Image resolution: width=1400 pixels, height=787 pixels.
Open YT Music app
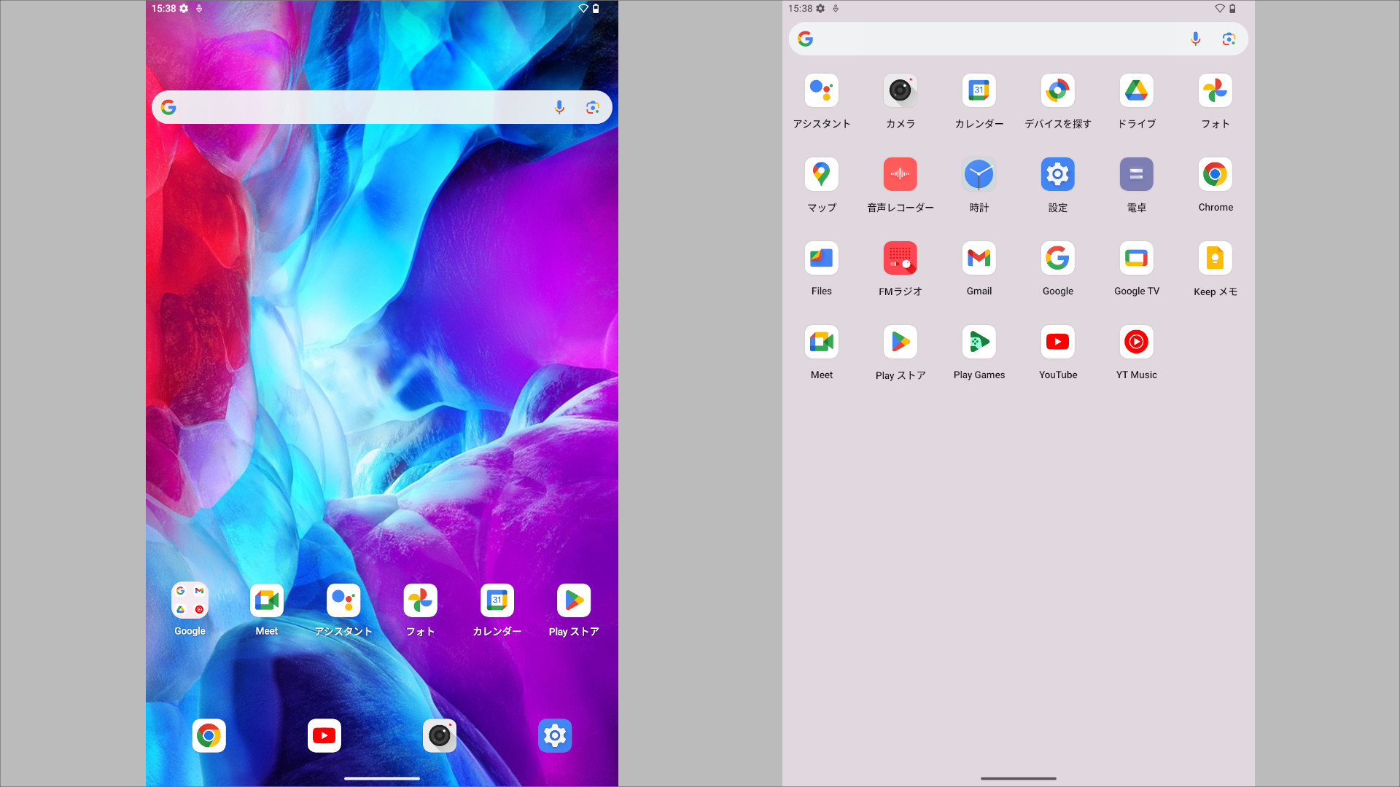[x=1136, y=342]
